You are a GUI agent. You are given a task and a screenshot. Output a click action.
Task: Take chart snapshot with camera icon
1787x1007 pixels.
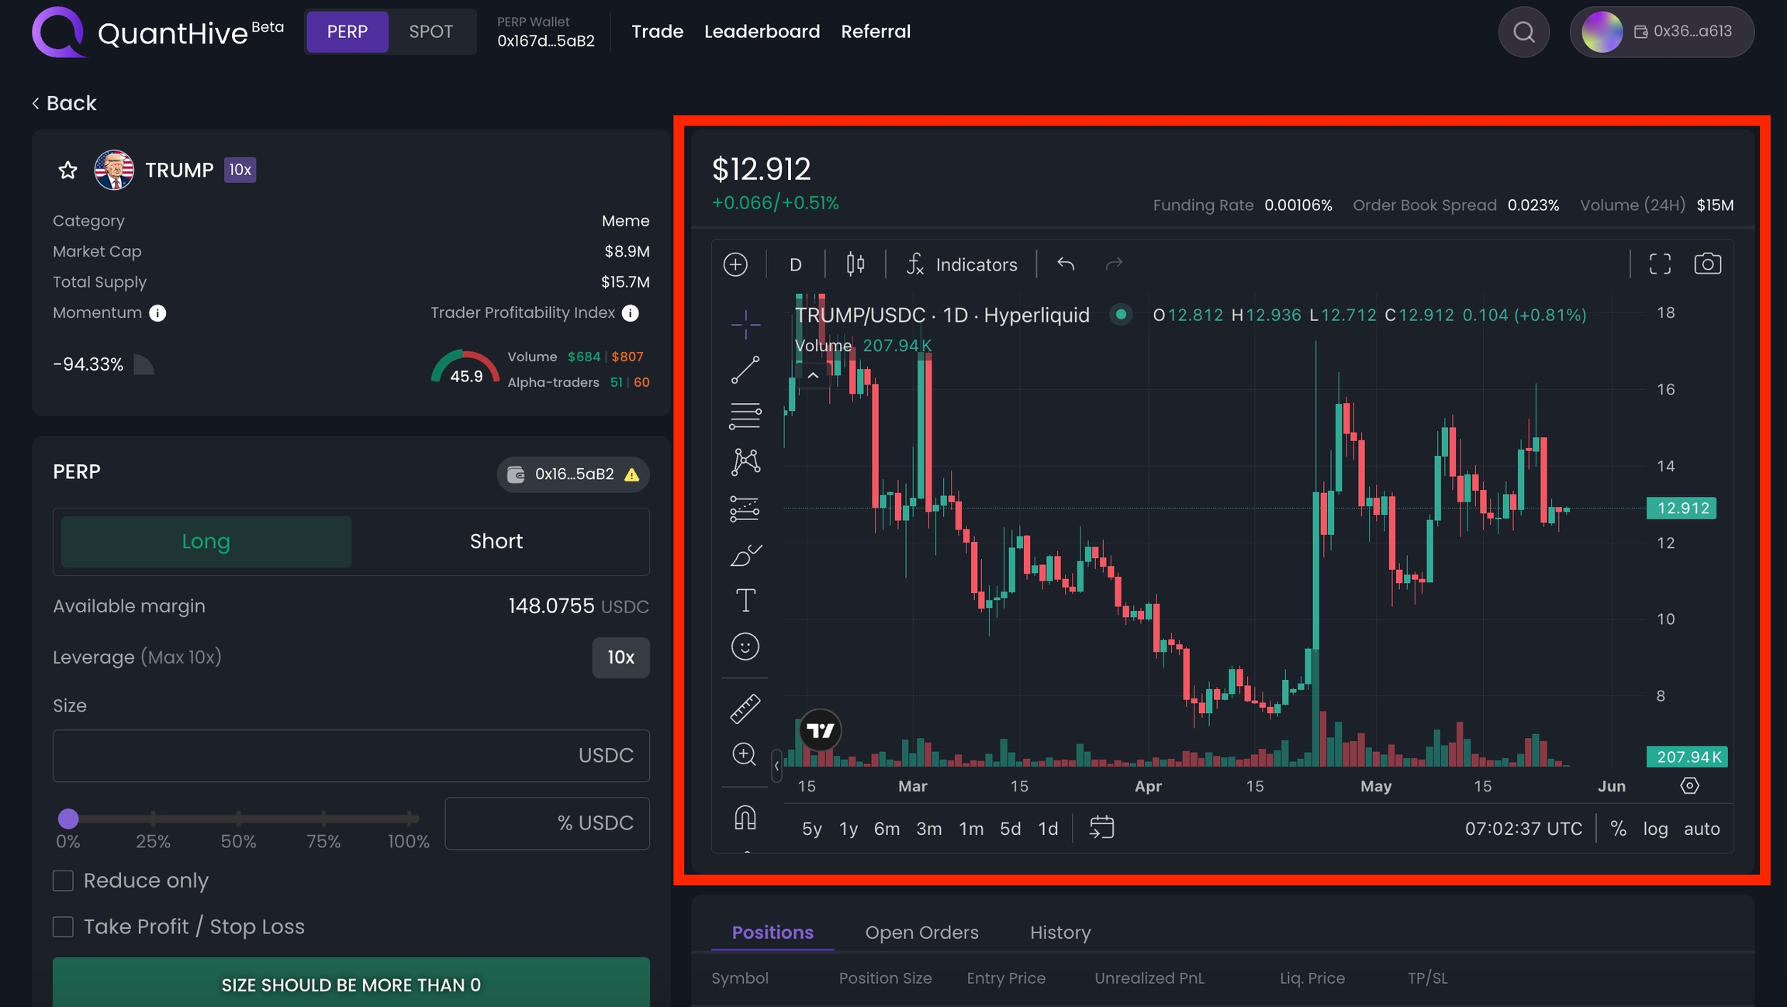click(1707, 264)
